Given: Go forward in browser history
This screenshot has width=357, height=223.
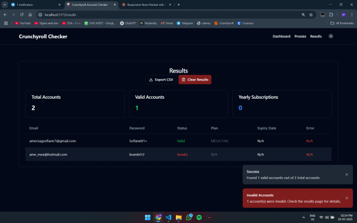Looking at the screenshot, I should click(x=13, y=15).
